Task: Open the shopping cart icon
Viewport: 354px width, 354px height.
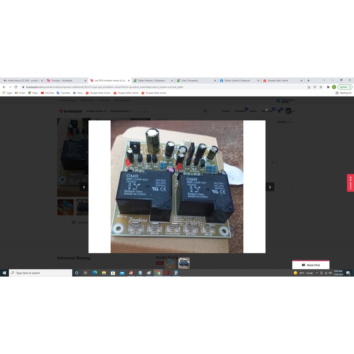Action: click(x=279, y=111)
